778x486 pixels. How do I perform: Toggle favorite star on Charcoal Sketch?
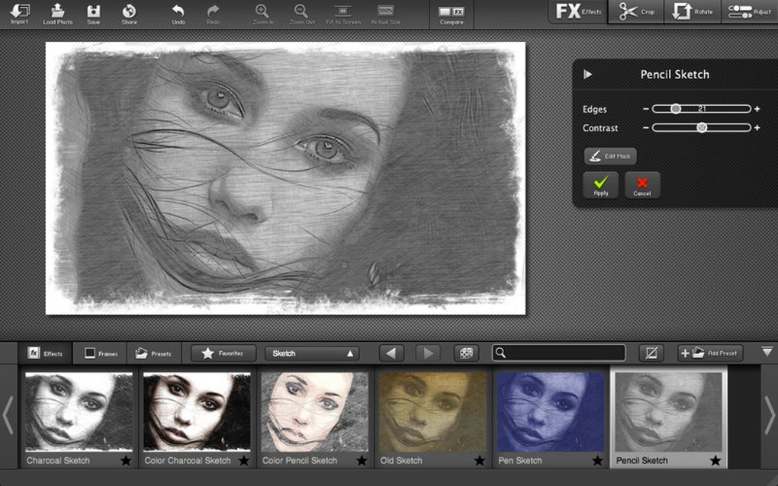coord(126,460)
